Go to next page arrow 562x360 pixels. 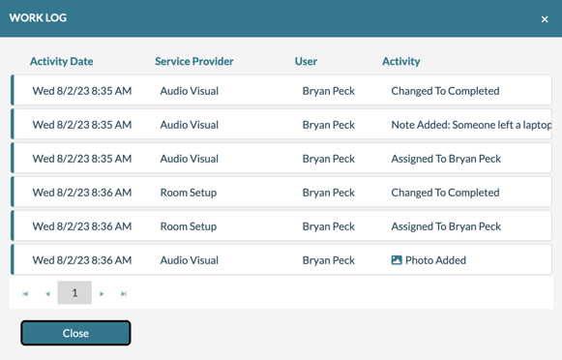pyautogui.click(x=102, y=293)
